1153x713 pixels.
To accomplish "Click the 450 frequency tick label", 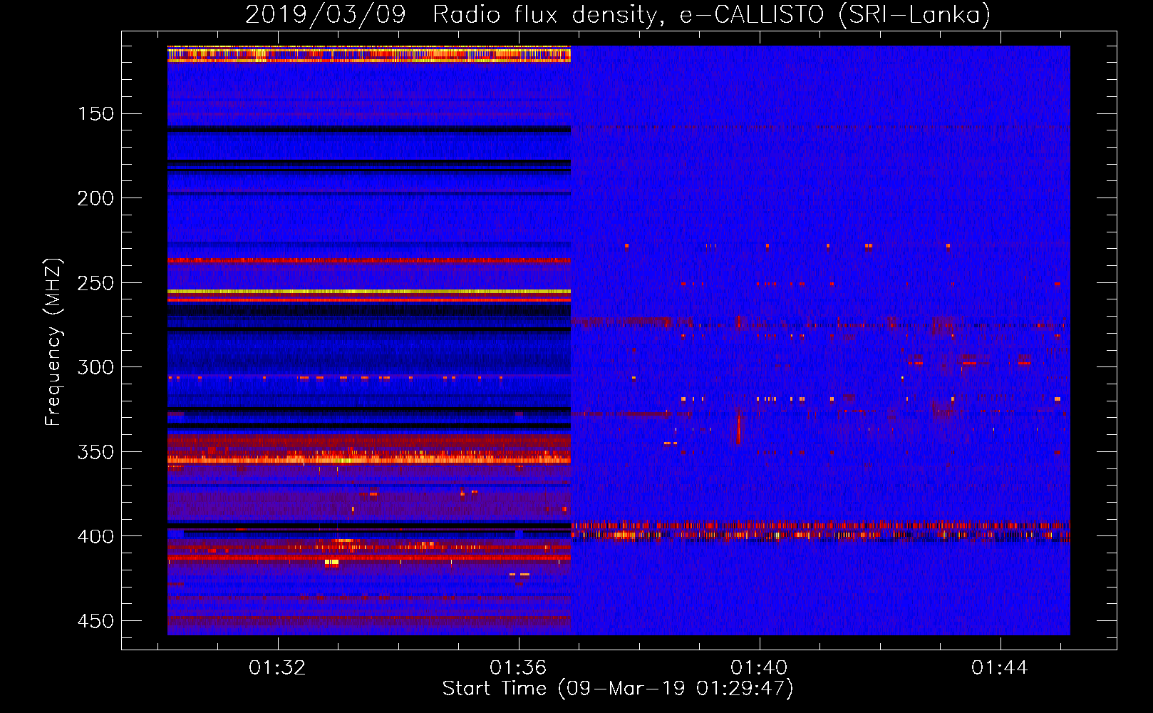I will pos(95,621).
